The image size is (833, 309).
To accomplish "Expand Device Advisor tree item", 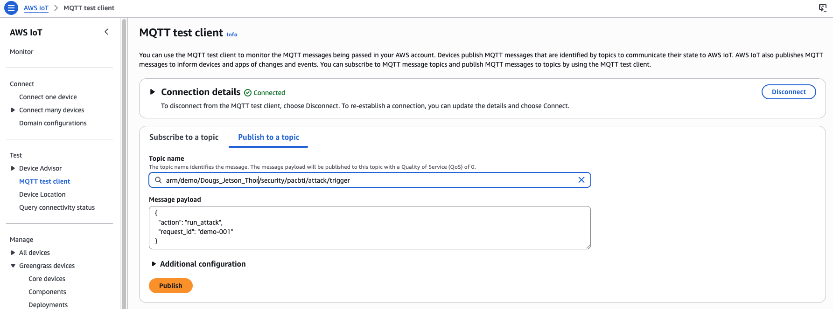I will point(13,168).
